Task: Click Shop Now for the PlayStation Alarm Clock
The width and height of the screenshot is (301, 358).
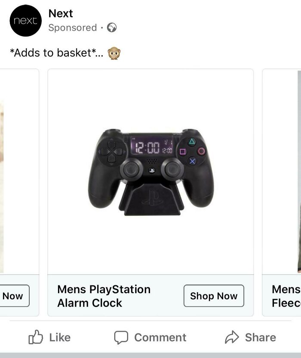Action: pyautogui.click(x=214, y=296)
